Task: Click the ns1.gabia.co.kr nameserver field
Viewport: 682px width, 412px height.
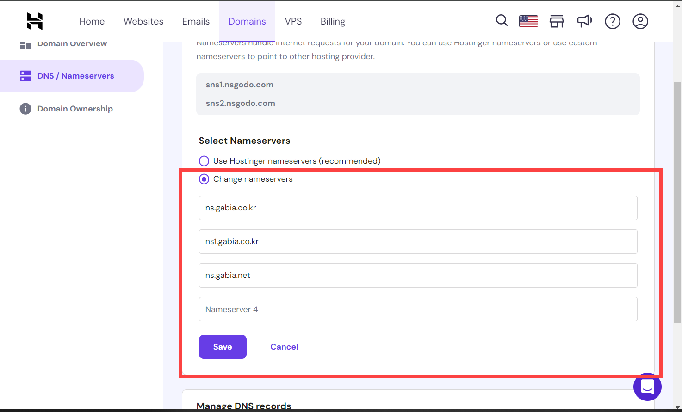Action: tap(418, 241)
